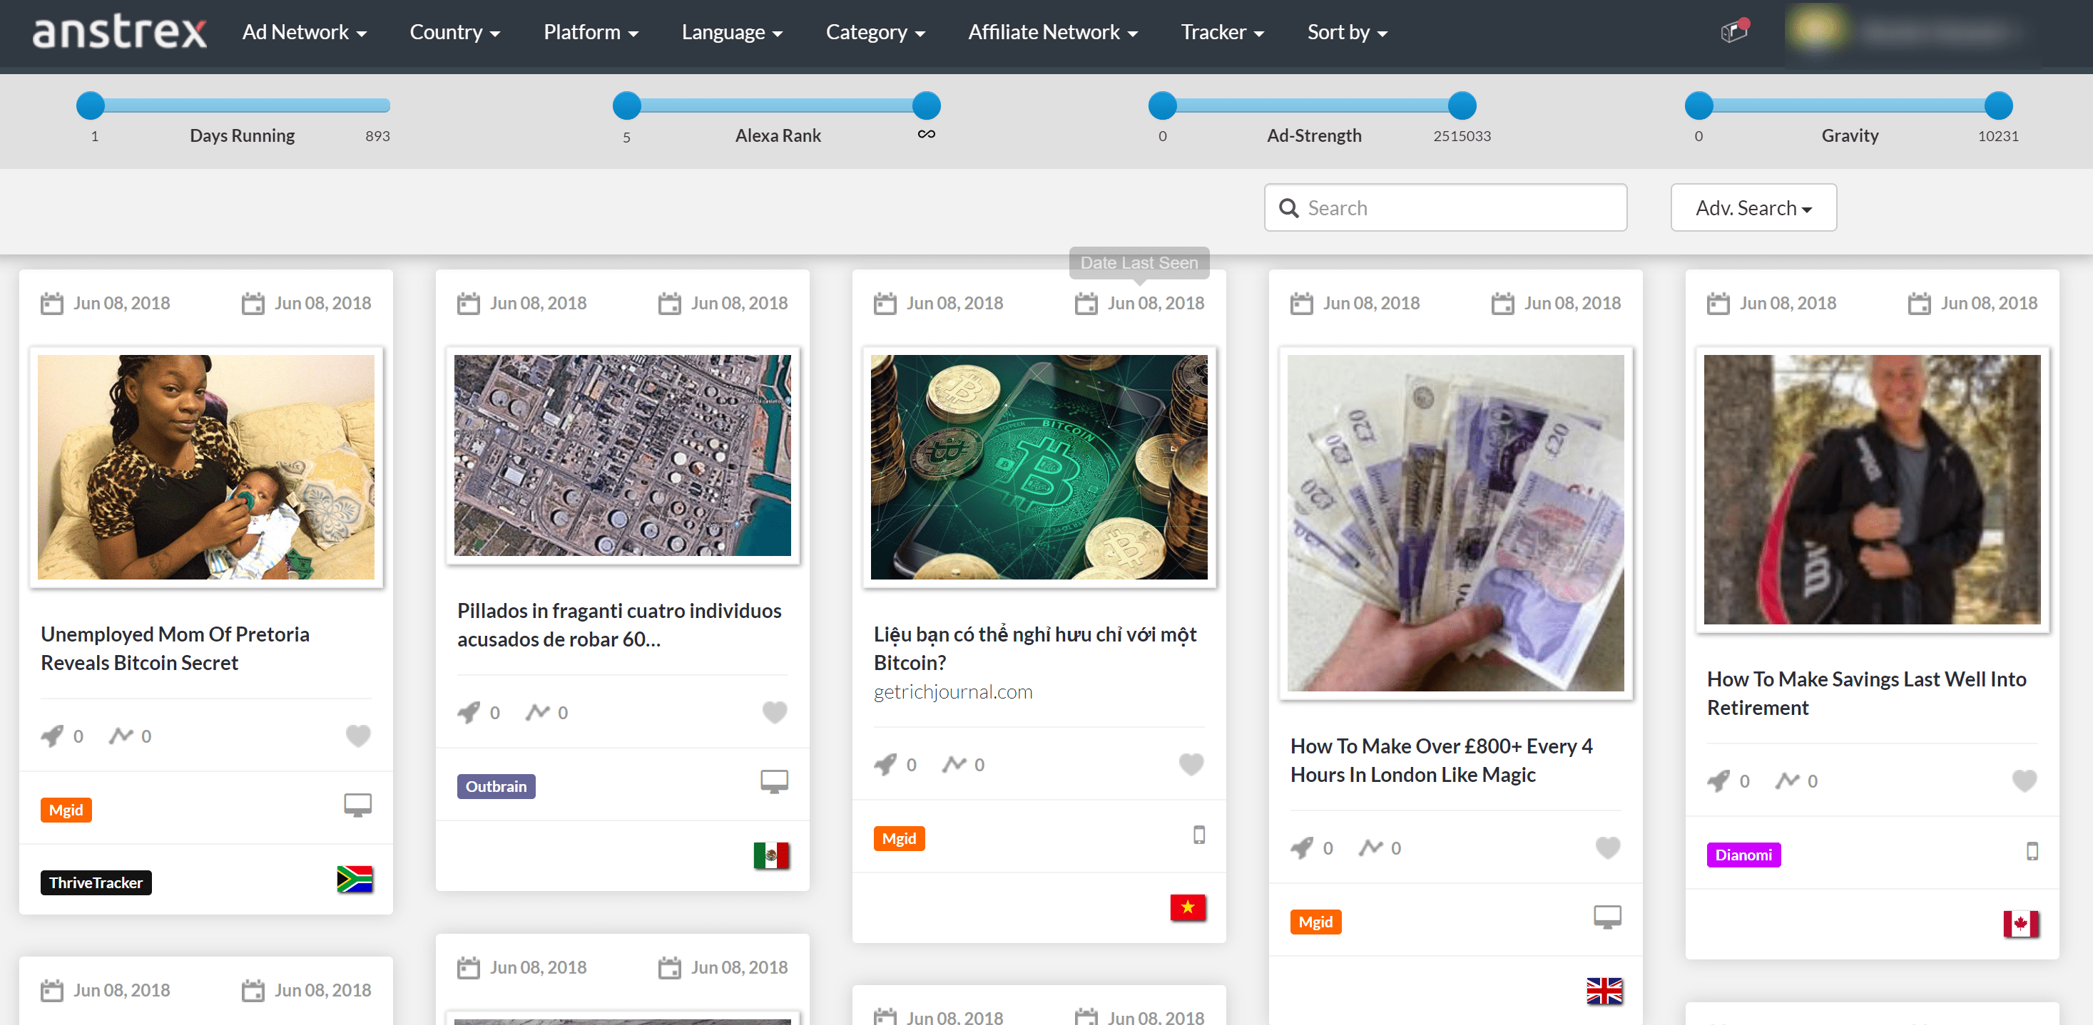
Task: Click the Dianomi network icon on last card
Action: [x=1745, y=853]
